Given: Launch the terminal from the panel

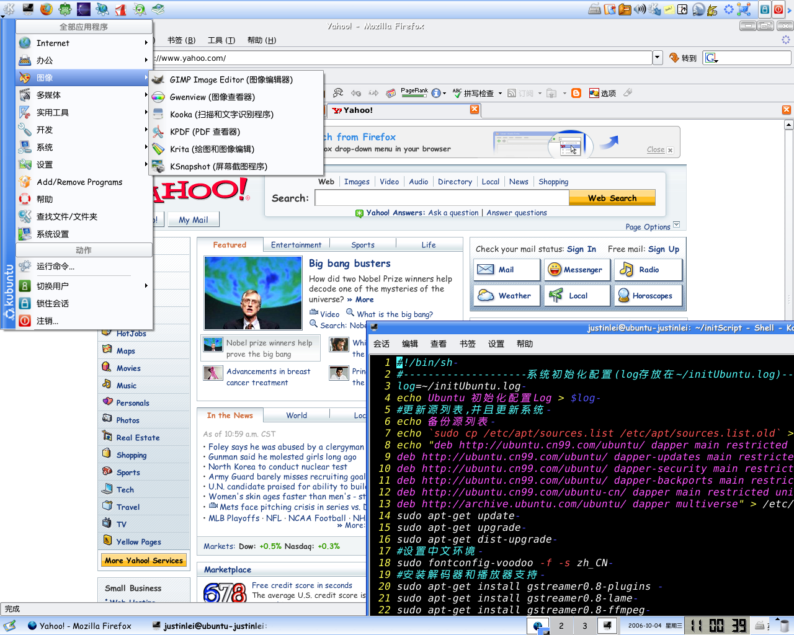Looking at the screenshot, I should pos(28,9).
